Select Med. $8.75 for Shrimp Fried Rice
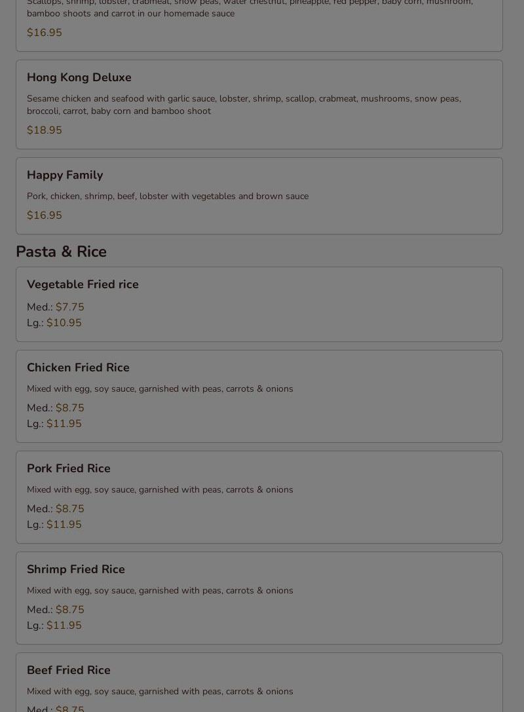The image size is (524, 712). pyautogui.click(x=56, y=609)
